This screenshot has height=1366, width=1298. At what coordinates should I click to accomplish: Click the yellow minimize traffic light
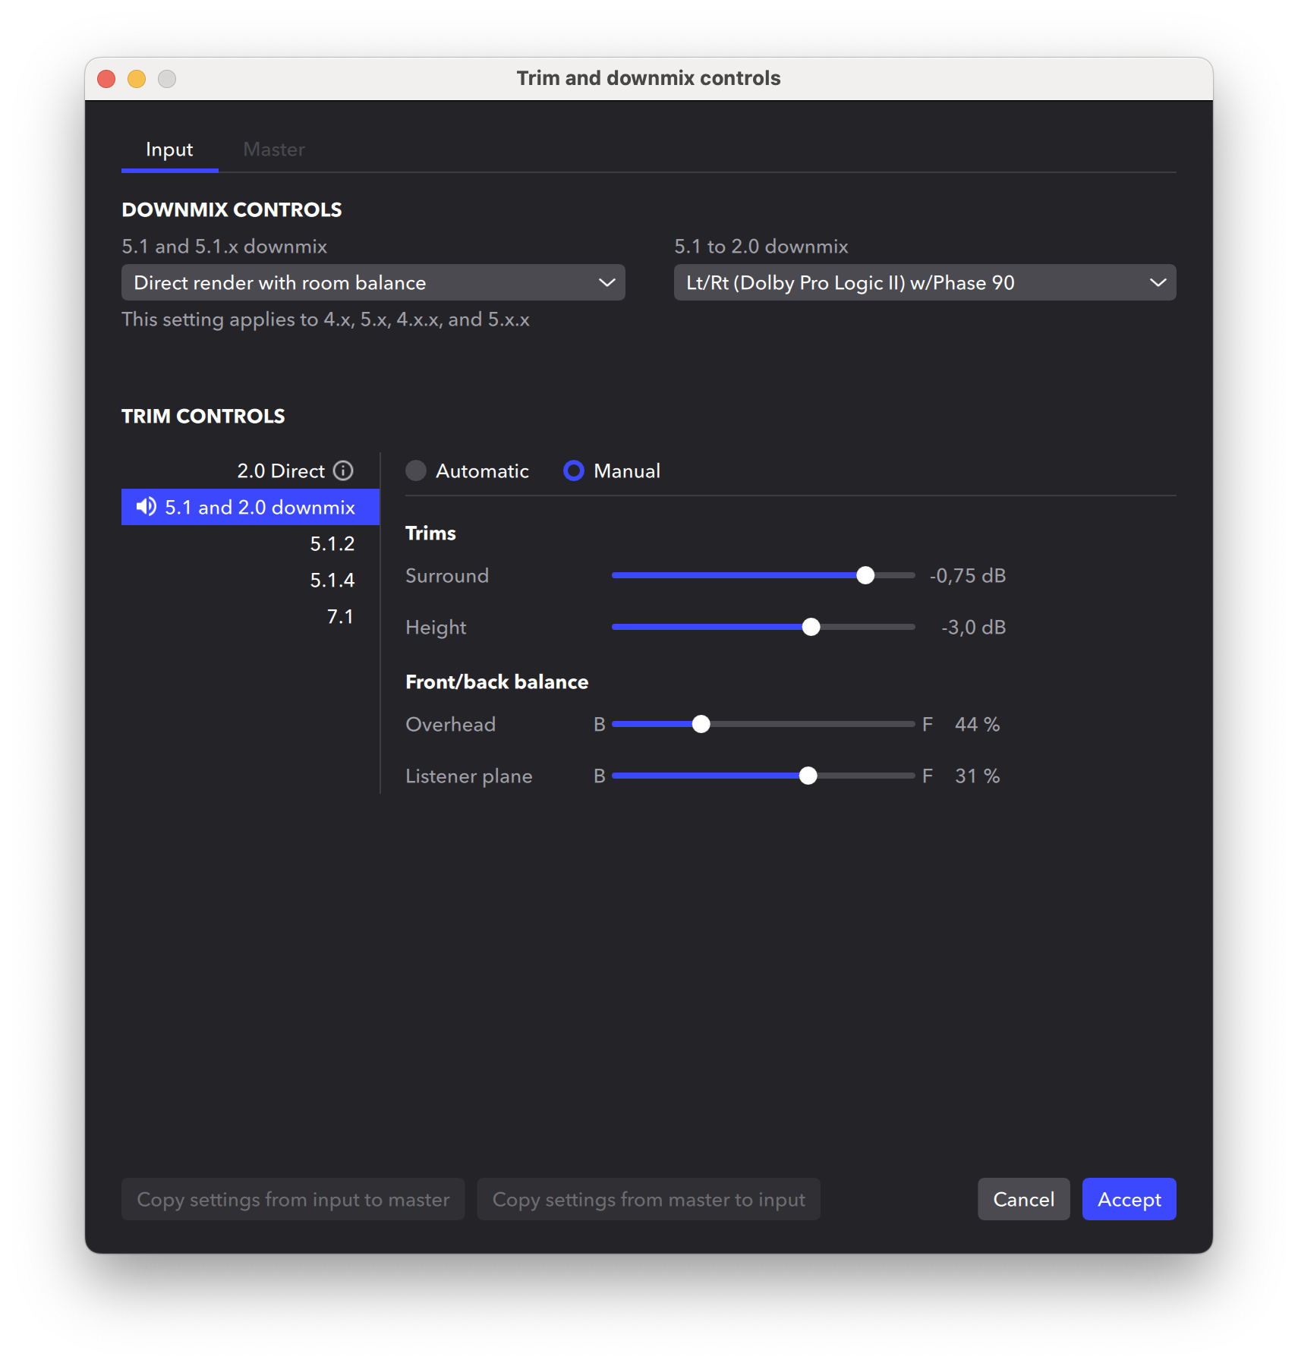coord(137,78)
